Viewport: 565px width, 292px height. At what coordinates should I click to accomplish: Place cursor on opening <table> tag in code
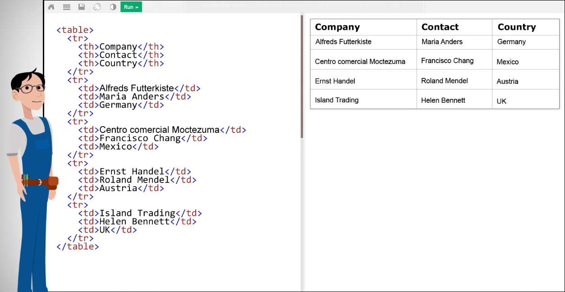[x=75, y=30]
